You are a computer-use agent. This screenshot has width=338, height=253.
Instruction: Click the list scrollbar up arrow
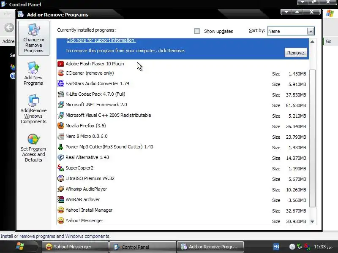(x=312, y=41)
